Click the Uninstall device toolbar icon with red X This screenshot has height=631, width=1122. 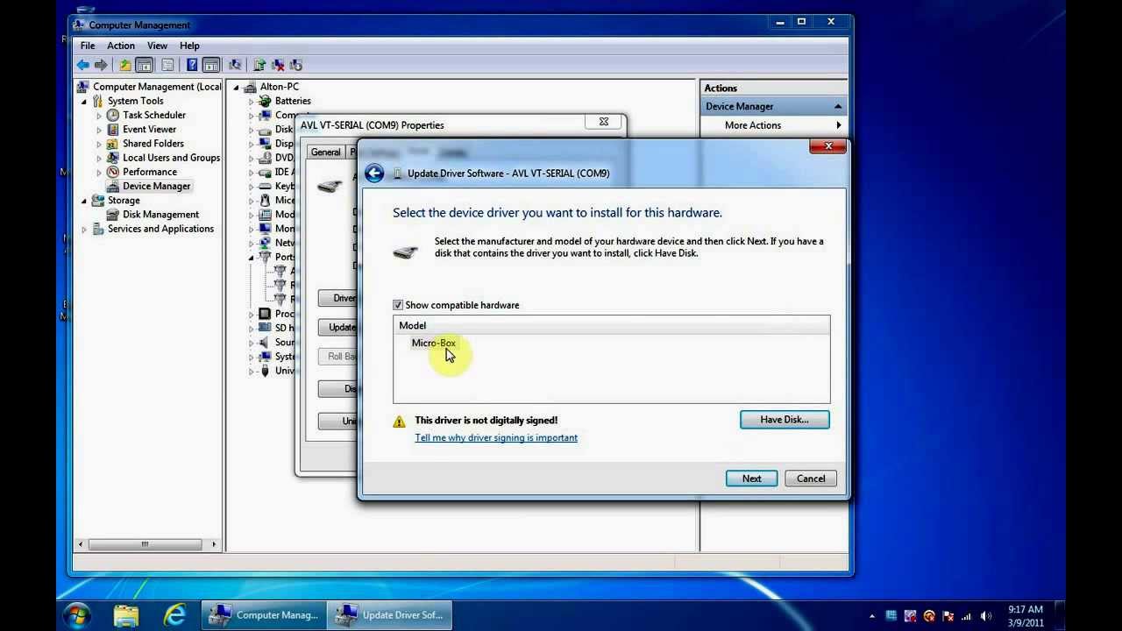(278, 65)
